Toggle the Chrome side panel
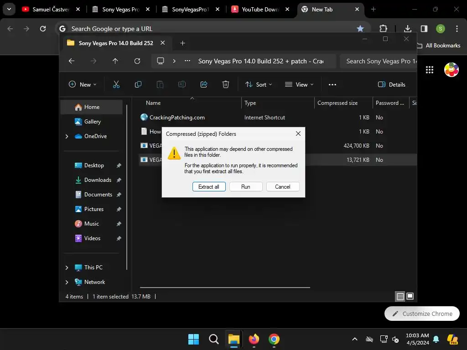Viewport: 467px width, 350px height. pos(424,29)
